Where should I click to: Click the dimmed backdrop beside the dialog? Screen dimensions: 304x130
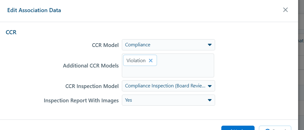pos(301,78)
